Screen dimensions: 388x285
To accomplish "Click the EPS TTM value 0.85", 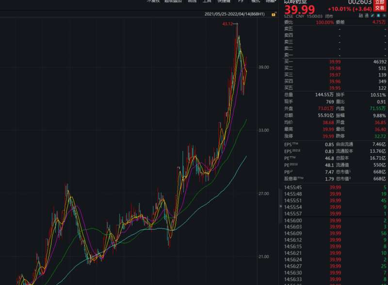I will coord(329,145).
